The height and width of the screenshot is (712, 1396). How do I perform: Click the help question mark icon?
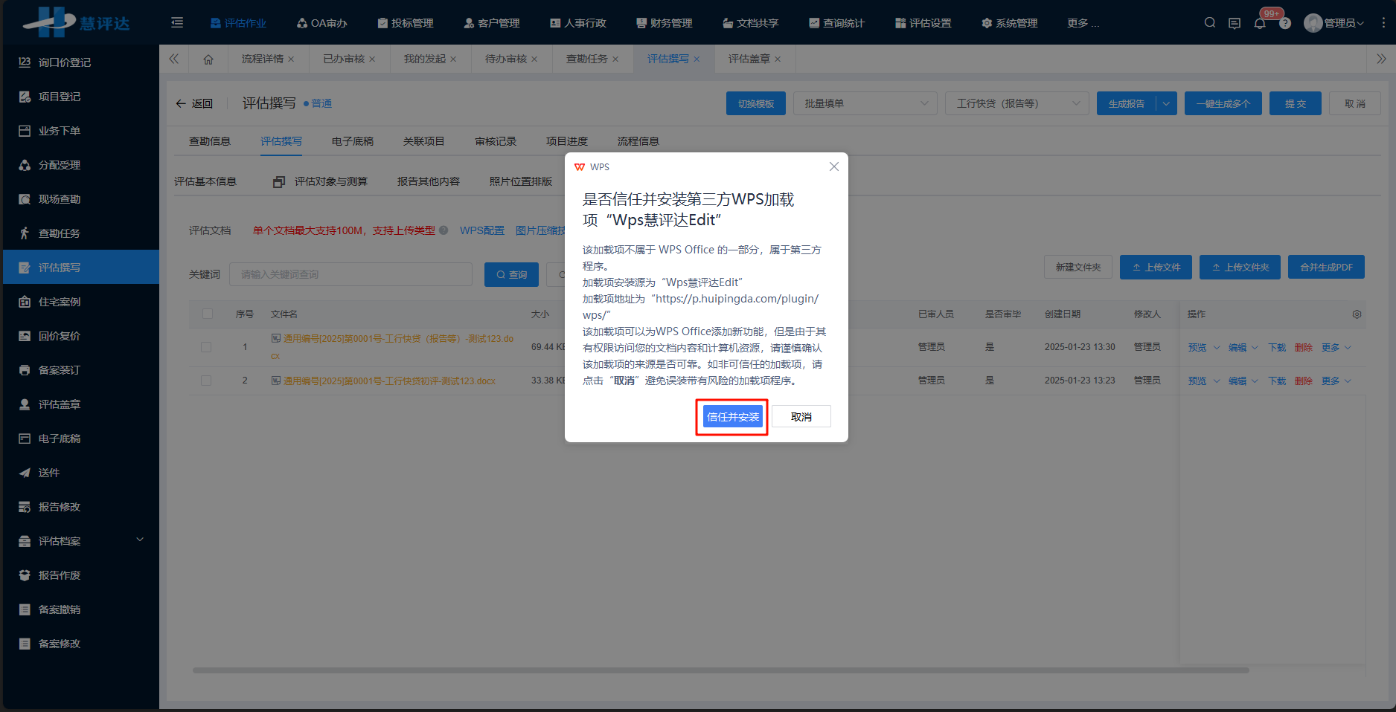pos(1285,24)
